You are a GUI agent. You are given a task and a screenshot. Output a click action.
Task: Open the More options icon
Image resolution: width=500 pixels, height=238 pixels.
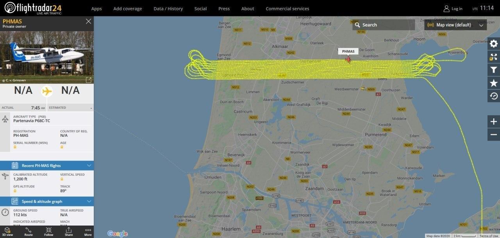(x=88, y=232)
